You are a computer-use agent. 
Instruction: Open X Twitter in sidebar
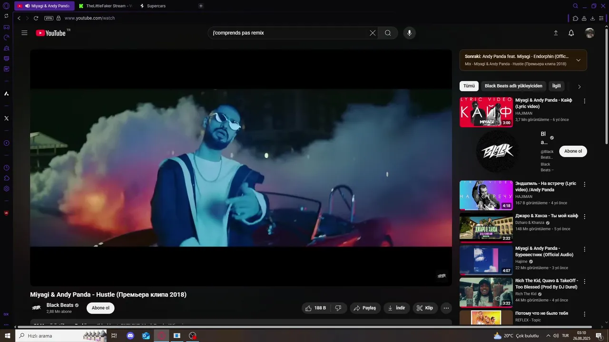click(x=6, y=118)
